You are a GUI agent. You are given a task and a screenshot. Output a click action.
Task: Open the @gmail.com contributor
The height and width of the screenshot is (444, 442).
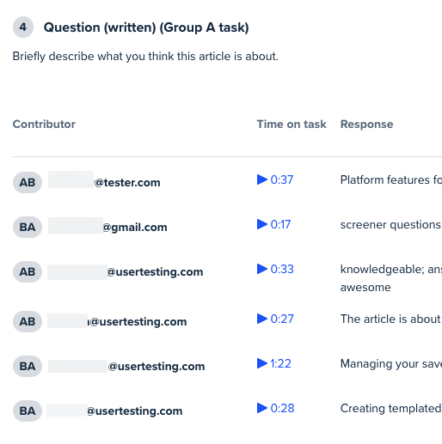(x=107, y=227)
